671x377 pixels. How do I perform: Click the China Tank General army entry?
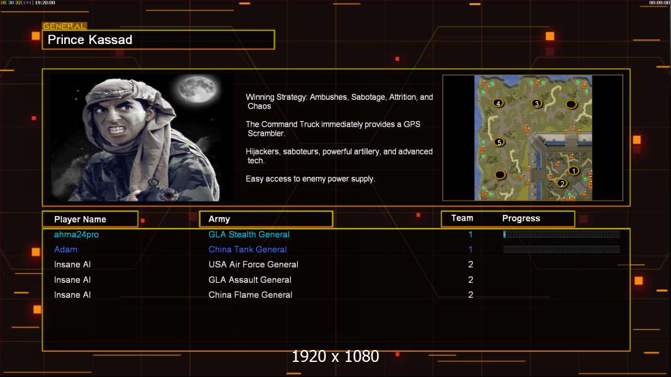(x=247, y=249)
